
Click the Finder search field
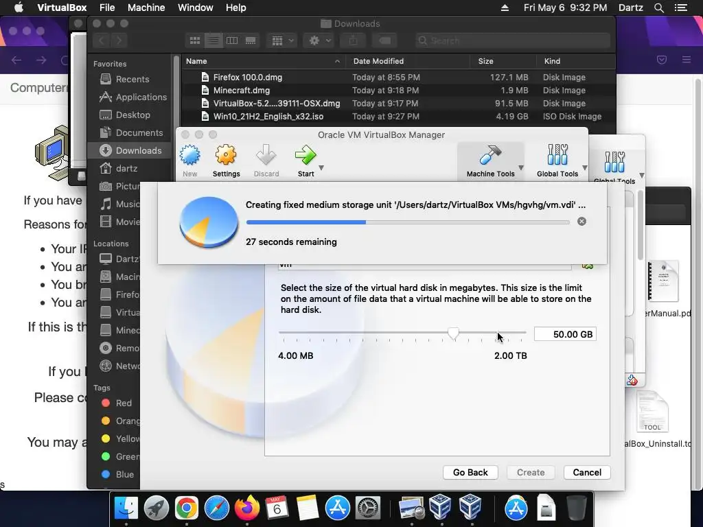pos(512,40)
